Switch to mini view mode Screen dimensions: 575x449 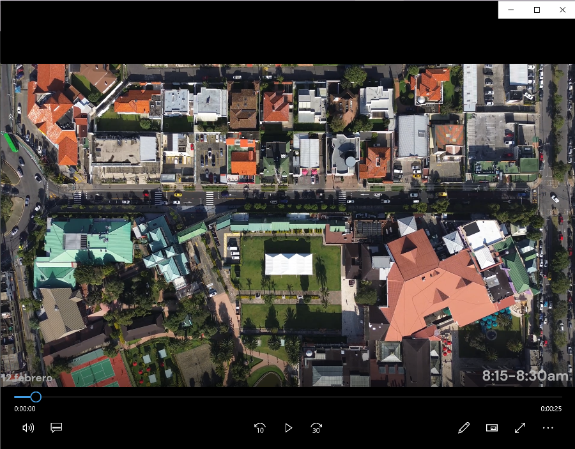click(492, 428)
